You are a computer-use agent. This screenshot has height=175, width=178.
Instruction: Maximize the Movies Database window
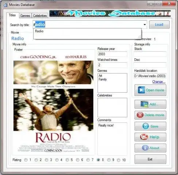point(159,3)
